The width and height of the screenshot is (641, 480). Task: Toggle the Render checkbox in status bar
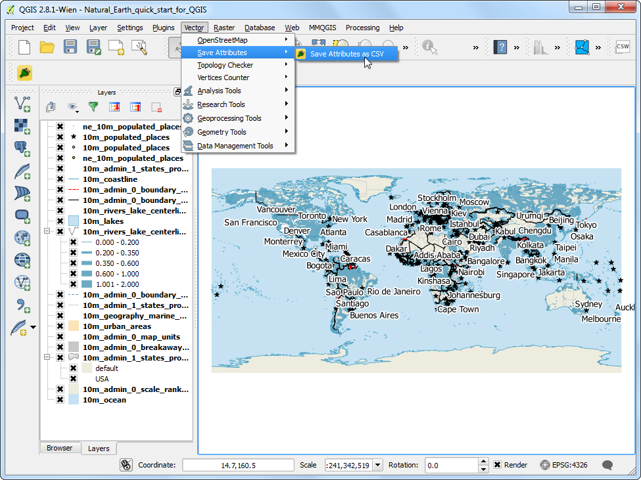click(498, 465)
